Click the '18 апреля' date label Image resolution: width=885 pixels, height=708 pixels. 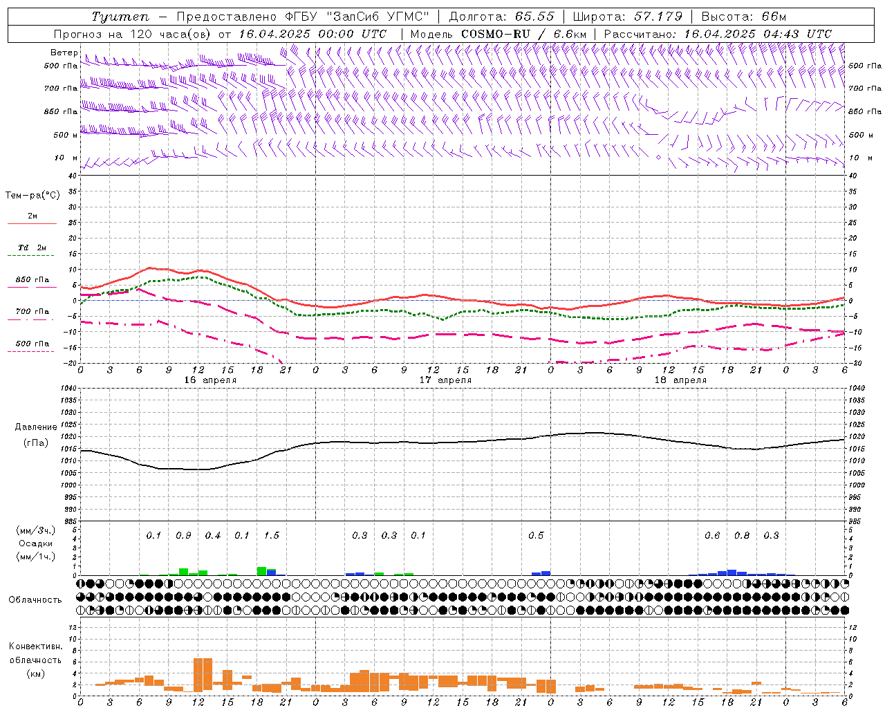tap(680, 380)
